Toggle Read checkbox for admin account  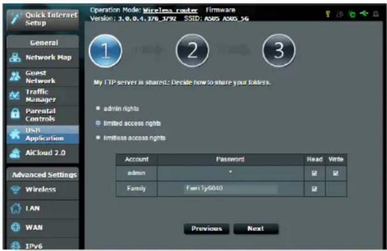[x=314, y=173]
